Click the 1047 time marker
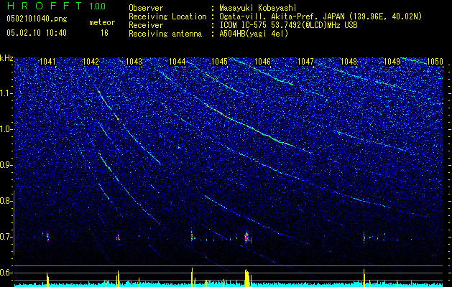Screen dimensions: 452x287 coord(305,62)
